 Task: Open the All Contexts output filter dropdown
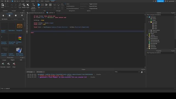click(40, 72)
